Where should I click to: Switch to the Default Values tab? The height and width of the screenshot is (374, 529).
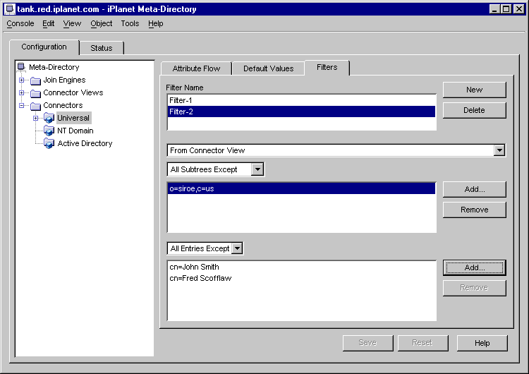point(269,68)
